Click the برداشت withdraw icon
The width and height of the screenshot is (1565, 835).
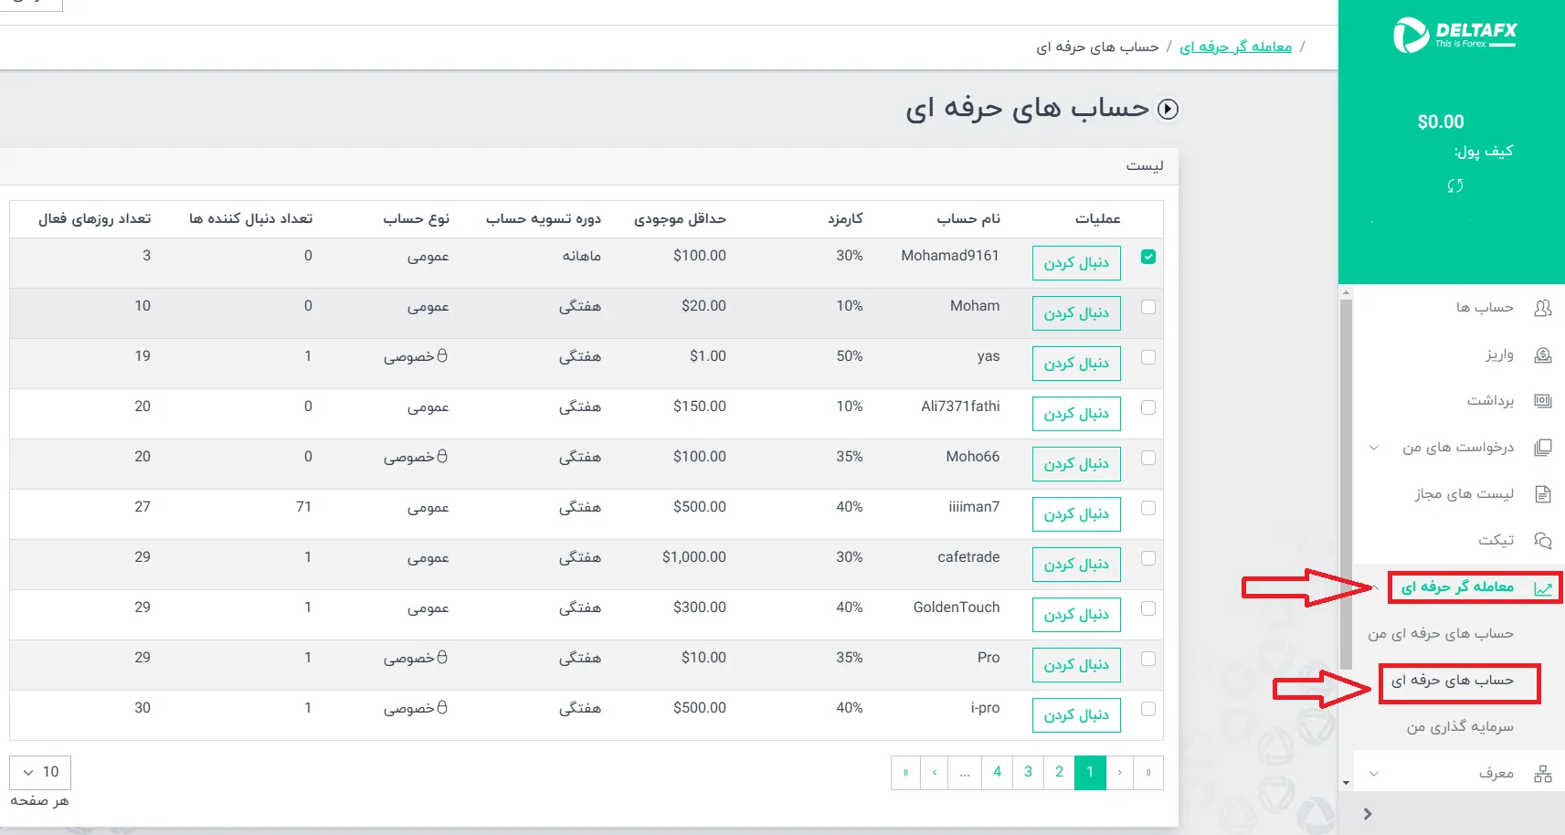1543,400
